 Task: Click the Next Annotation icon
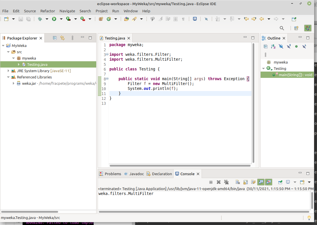tap(218, 19)
